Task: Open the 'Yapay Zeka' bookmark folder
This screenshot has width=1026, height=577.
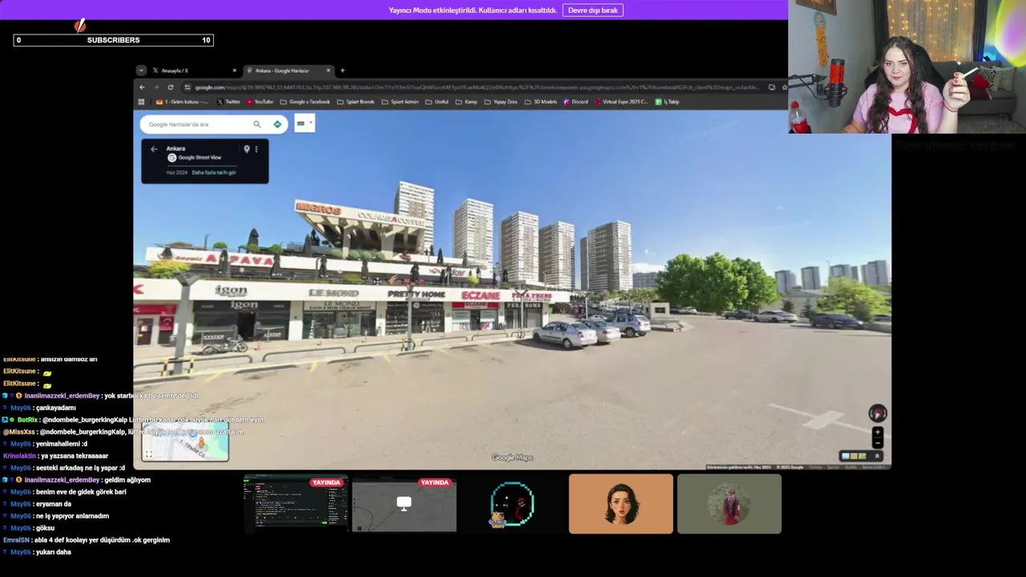Action: (501, 102)
